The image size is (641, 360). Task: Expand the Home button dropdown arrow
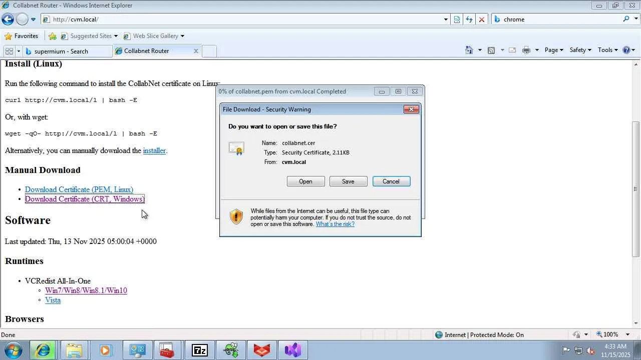[x=480, y=50]
